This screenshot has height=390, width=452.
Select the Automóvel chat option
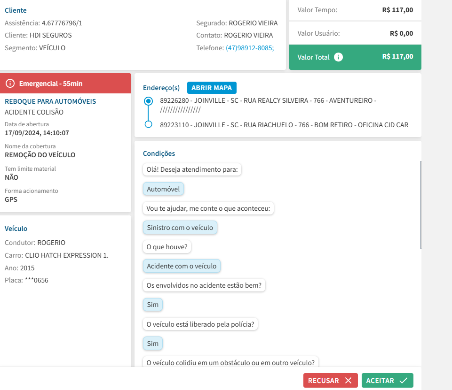tap(163, 189)
